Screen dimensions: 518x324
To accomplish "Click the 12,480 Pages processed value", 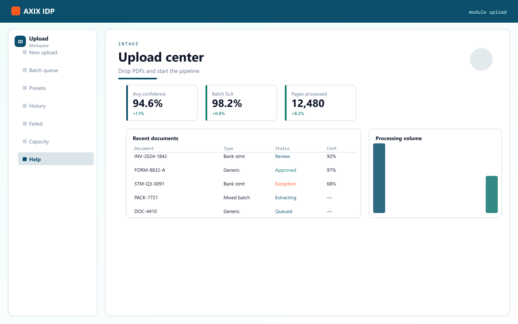I will click(x=308, y=103).
